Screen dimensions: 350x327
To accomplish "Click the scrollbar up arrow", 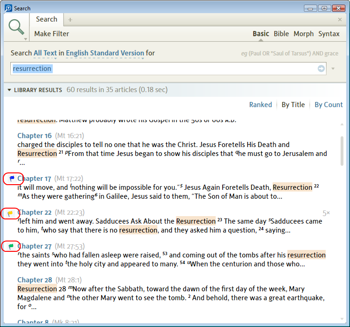I will tap(342, 125).
